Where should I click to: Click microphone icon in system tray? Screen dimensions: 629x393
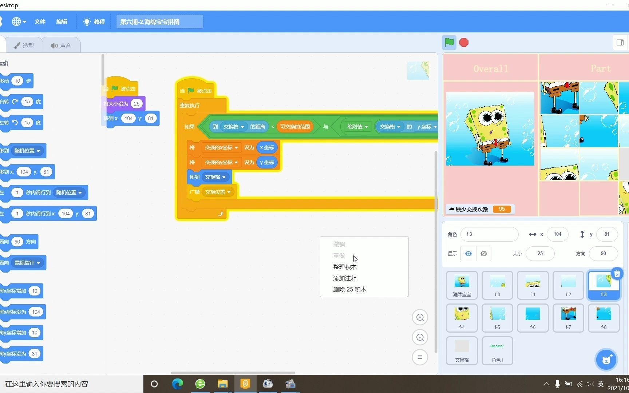coord(557,384)
